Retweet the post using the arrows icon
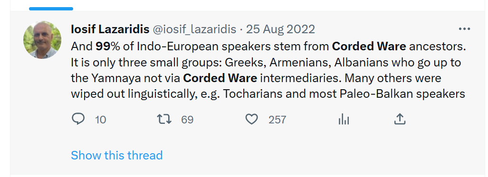 click(x=164, y=119)
